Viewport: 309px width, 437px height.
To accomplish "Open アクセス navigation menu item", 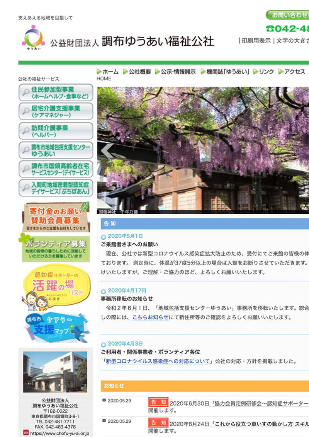I will [292, 72].
